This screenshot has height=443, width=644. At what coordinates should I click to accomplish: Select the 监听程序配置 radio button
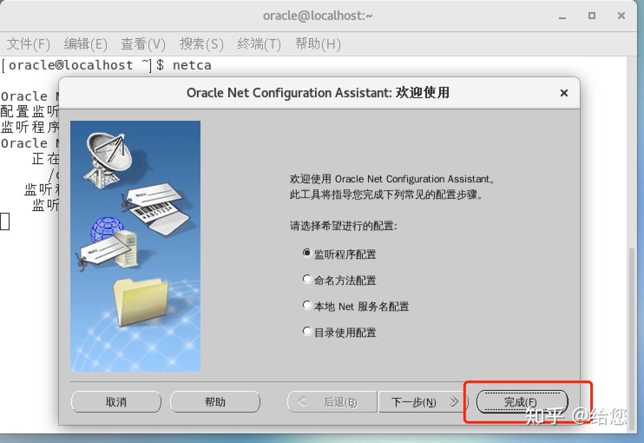click(307, 253)
